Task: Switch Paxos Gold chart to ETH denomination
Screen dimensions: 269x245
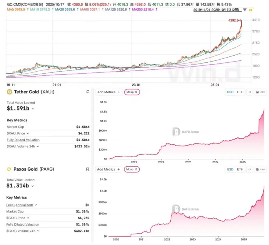Action: 240,169
